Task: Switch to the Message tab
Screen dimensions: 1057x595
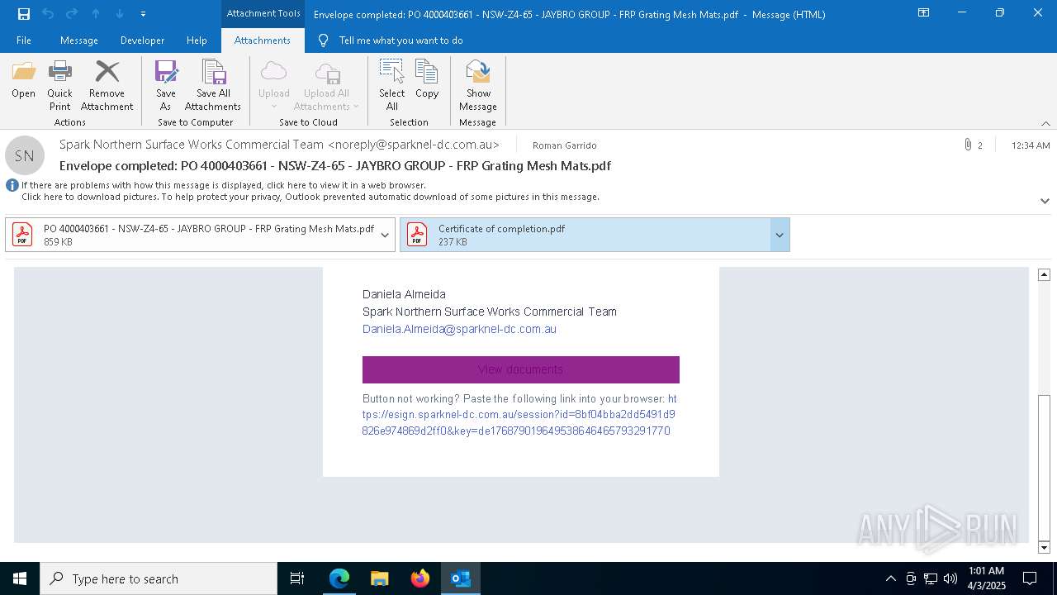Action: [79, 40]
